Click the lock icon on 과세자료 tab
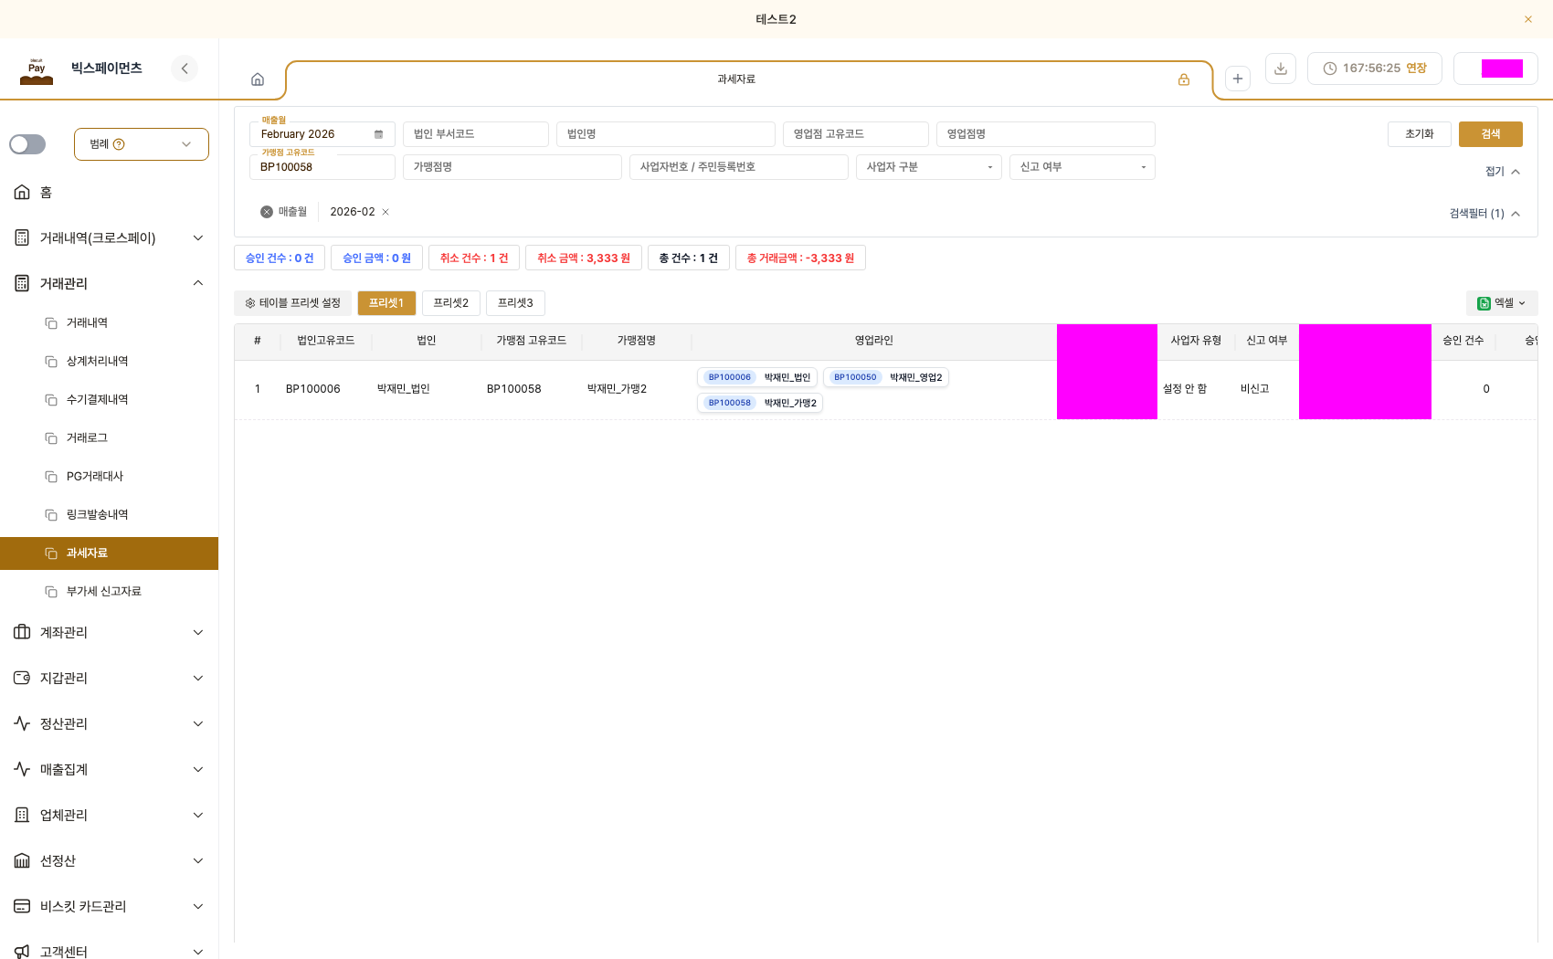This screenshot has width=1553, height=959. tap(1184, 79)
